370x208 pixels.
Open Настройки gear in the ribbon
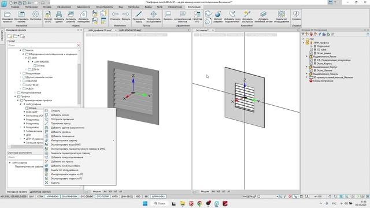(36, 17)
